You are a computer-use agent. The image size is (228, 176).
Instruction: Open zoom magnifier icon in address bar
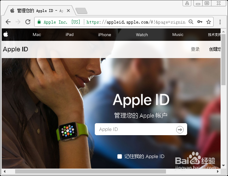point(191,22)
